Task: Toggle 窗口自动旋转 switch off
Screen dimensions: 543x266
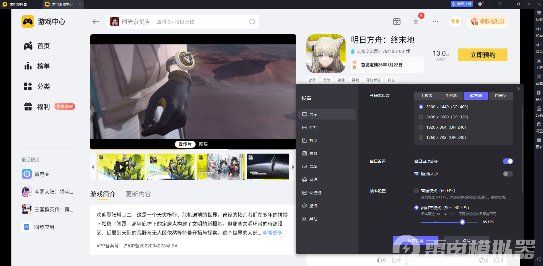Action: click(x=508, y=161)
